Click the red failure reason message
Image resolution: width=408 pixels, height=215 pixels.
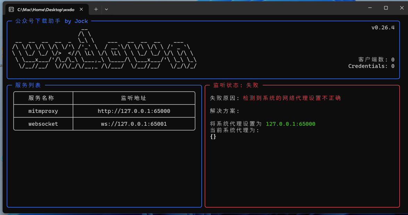tap(292, 98)
